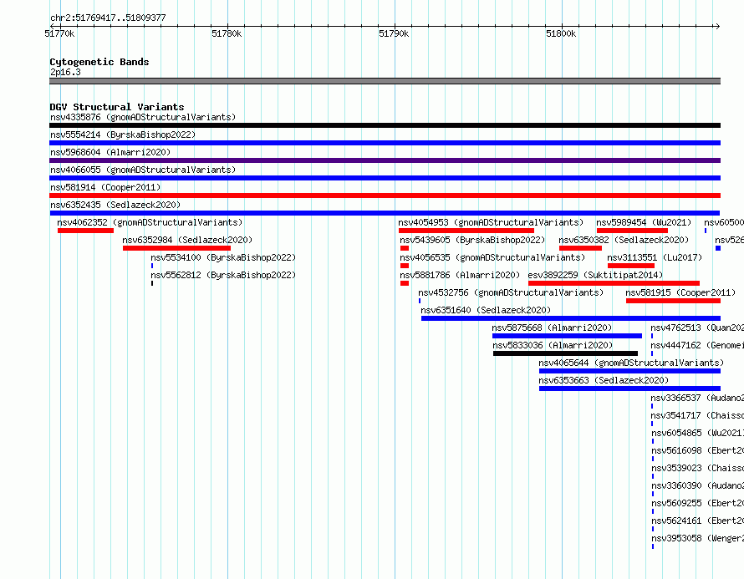The height and width of the screenshot is (579, 744).
Task: Open nsv5534100 (ByrskaBishop2022) entry
Action: click(223, 257)
